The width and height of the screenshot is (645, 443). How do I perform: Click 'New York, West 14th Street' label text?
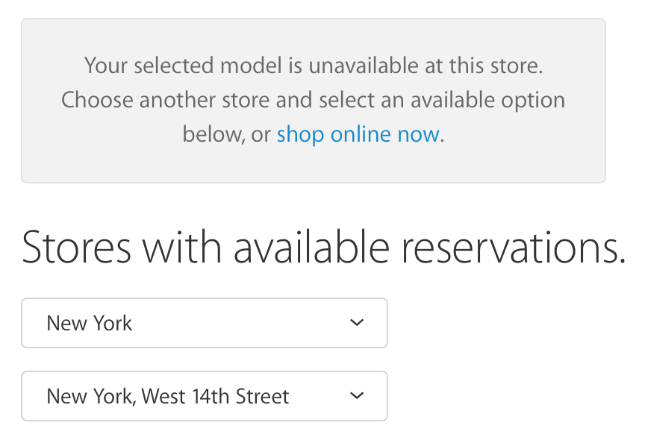point(167,396)
